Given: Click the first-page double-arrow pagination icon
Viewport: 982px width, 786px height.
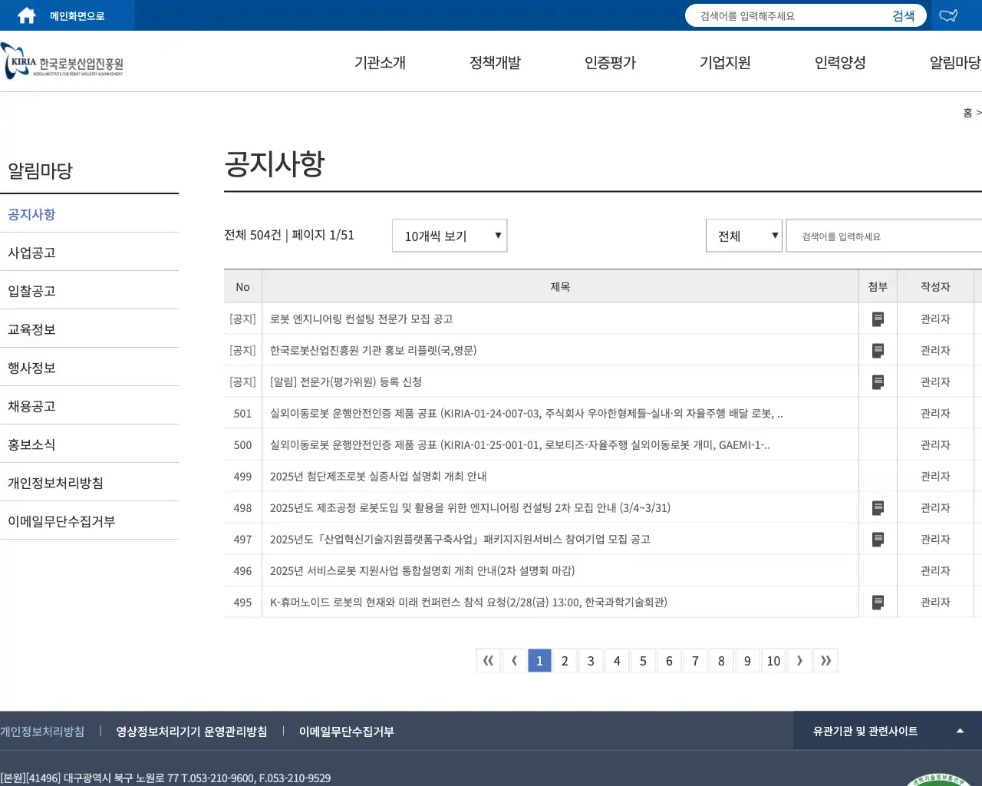Looking at the screenshot, I should [488, 660].
